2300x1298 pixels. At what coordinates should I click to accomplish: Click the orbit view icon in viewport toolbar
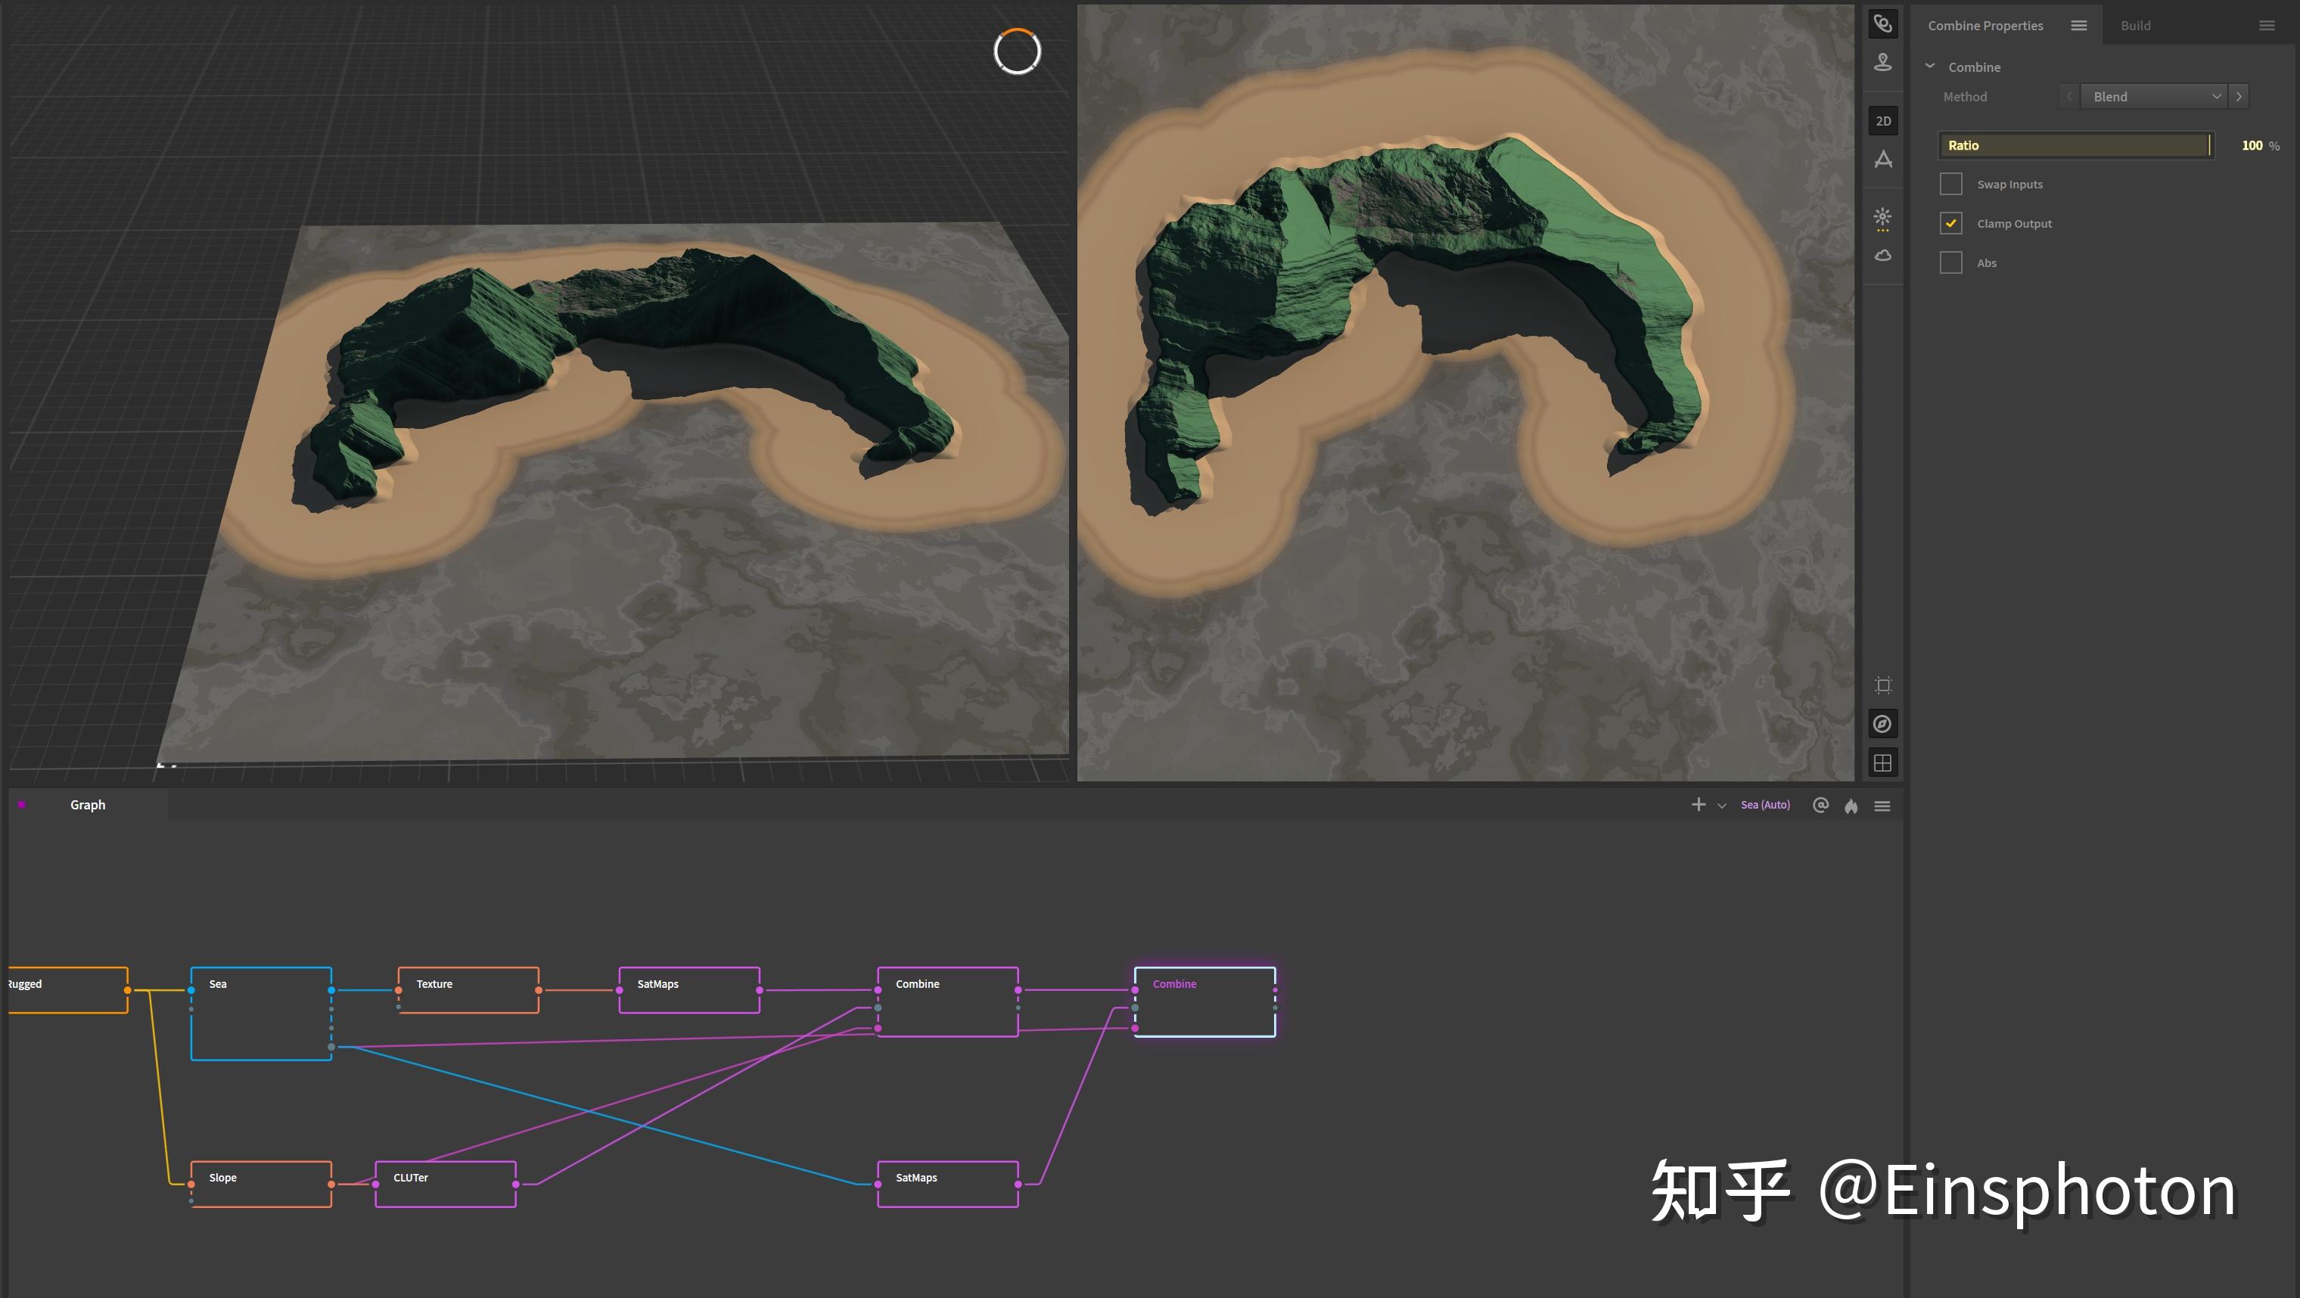[x=1882, y=24]
